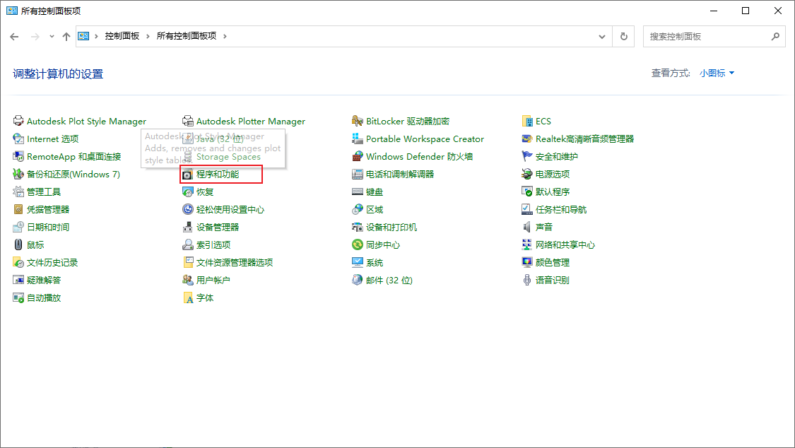Open the RemoteApp 和桌面连接 icon
The image size is (795, 448).
click(18, 157)
